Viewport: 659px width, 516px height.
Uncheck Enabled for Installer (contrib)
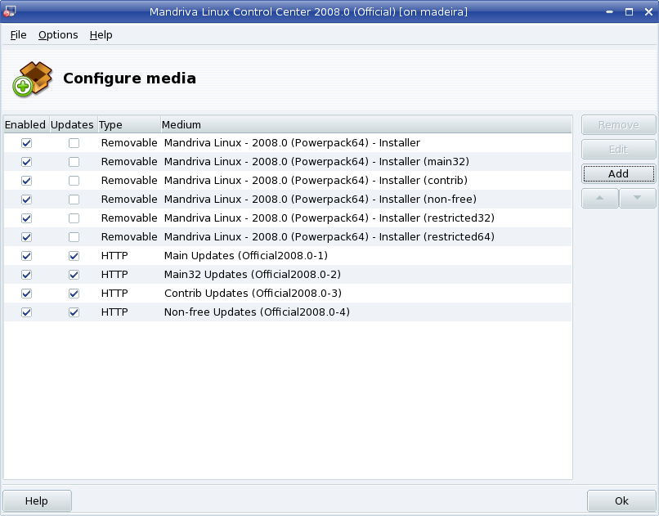pos(26,181)
